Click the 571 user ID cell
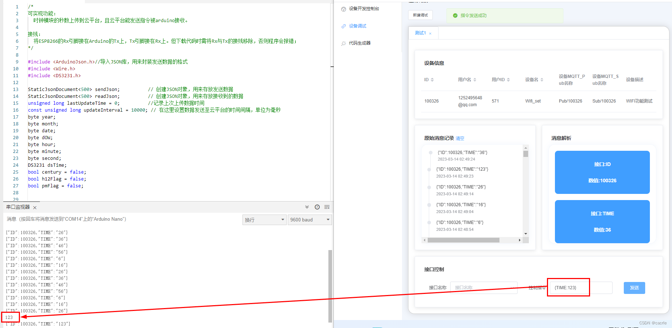Image resolution: width=672 pixels, height=328 pixels. click(495, 101)
